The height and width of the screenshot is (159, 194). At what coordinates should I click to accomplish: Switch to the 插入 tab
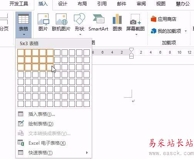point(43,4)
